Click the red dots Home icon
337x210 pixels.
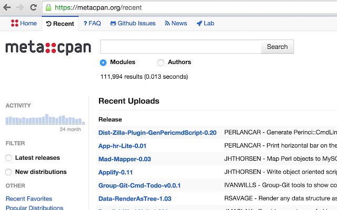[x=15, y=23]
